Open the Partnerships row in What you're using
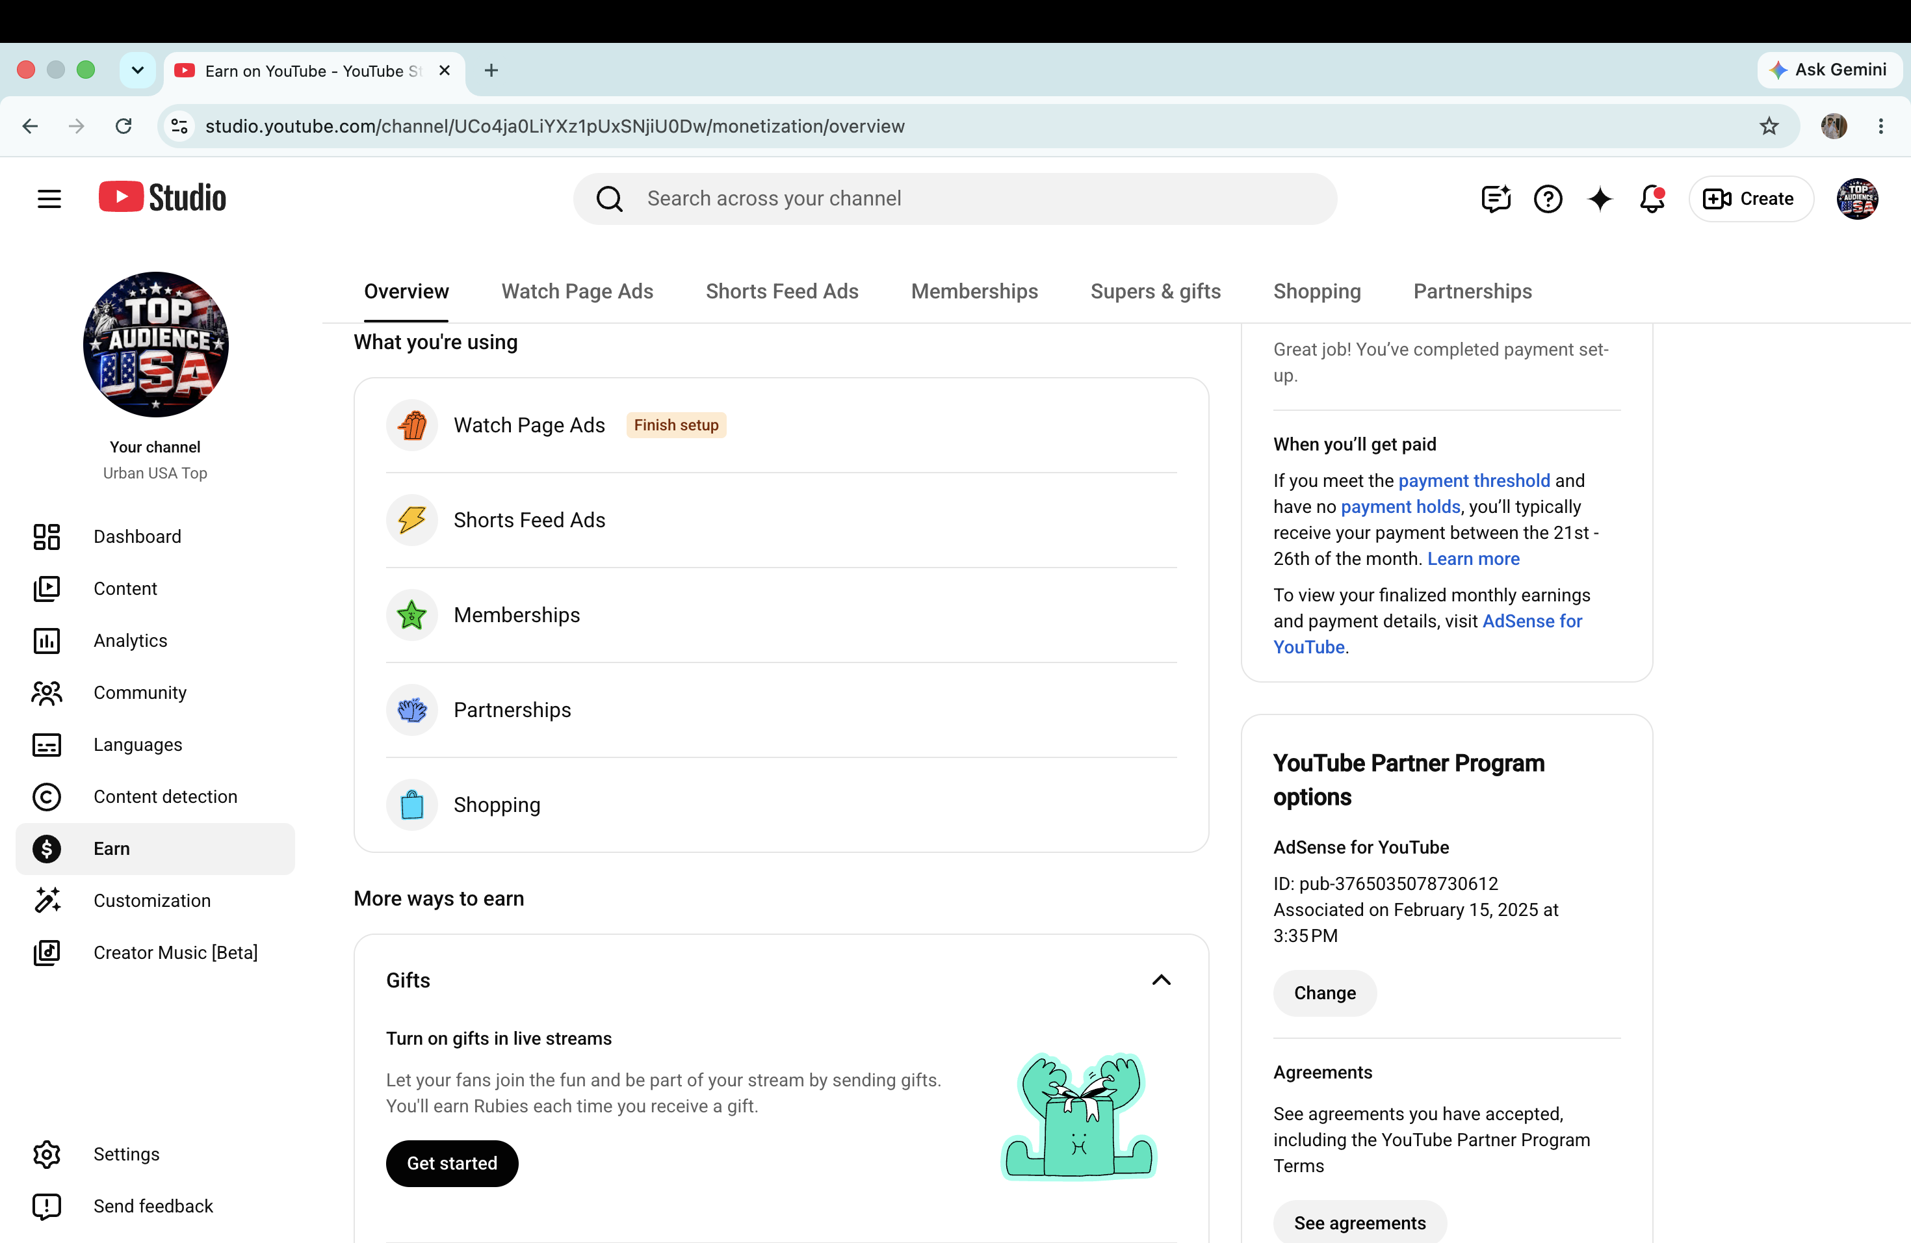The width and height of the screenshot is (1911, 1243). 781,710
